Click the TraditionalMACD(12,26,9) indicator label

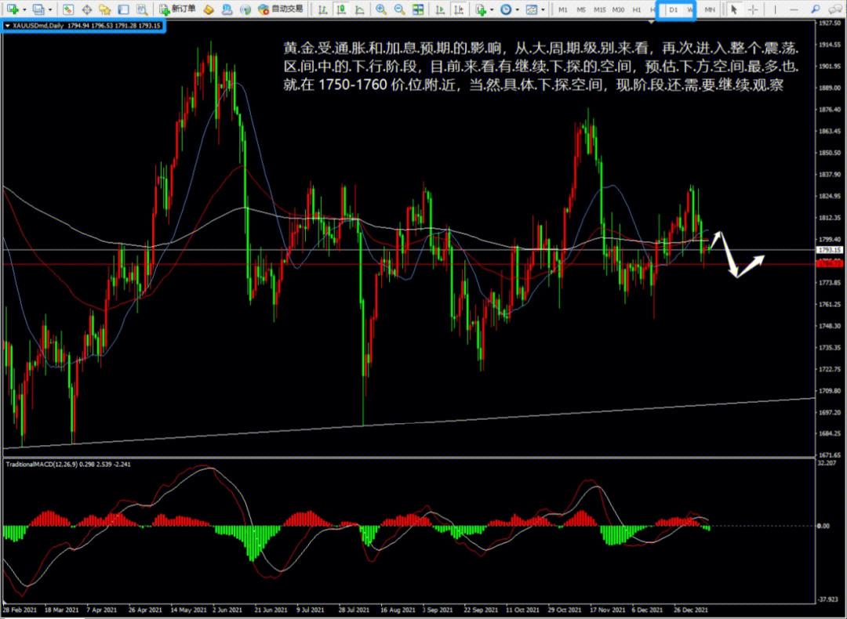pos(68,464)
